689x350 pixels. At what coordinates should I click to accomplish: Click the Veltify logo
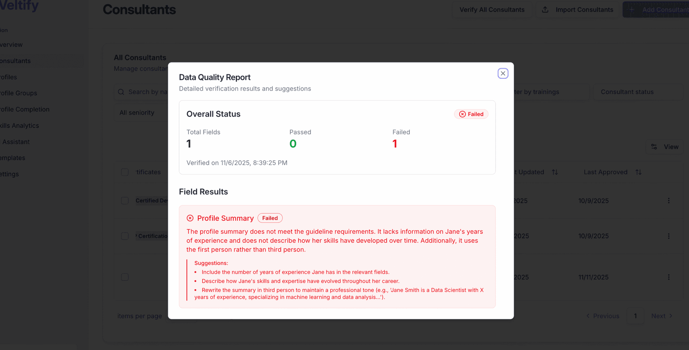click(19, 6)
